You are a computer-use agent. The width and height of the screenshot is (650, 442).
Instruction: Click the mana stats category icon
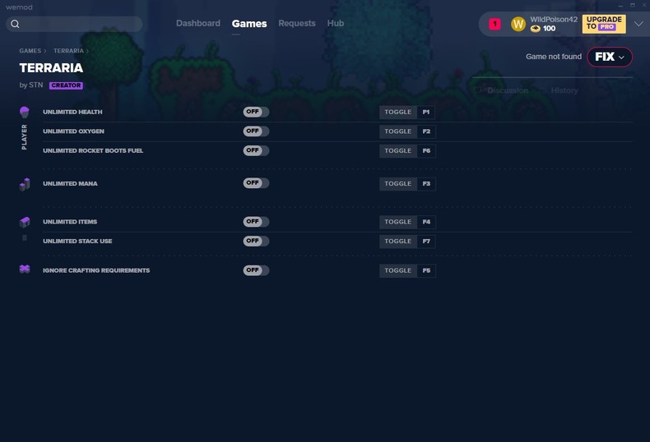(x=25, y=184)
